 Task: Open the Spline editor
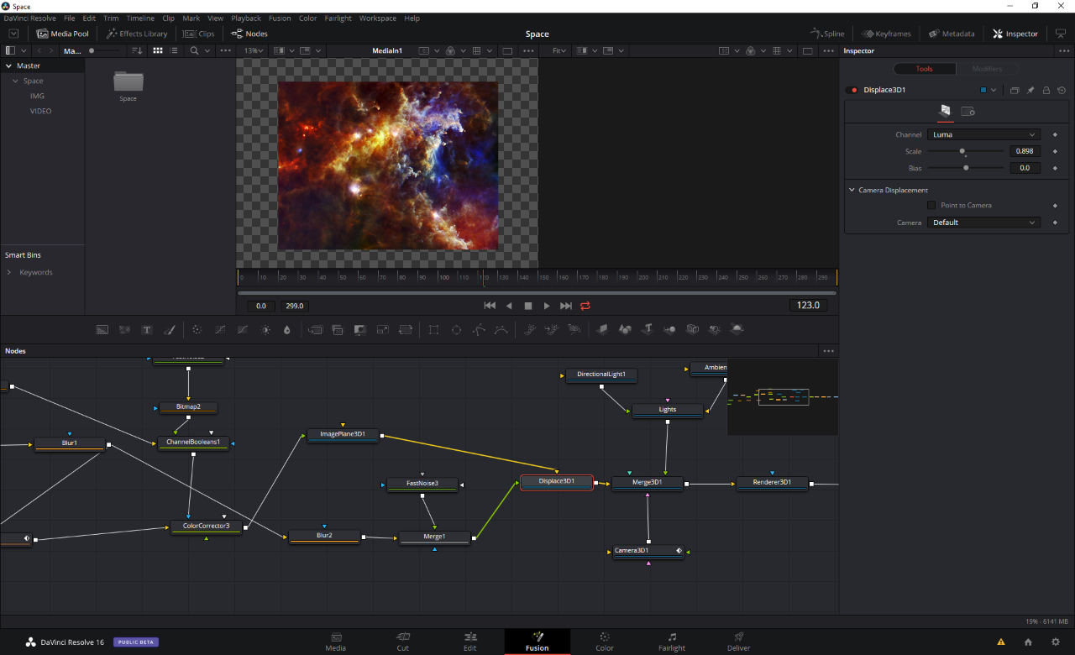[x=827, y=34]
